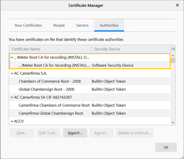Switch to the Servers tab
Screen dimensions: 184x159
82,25
